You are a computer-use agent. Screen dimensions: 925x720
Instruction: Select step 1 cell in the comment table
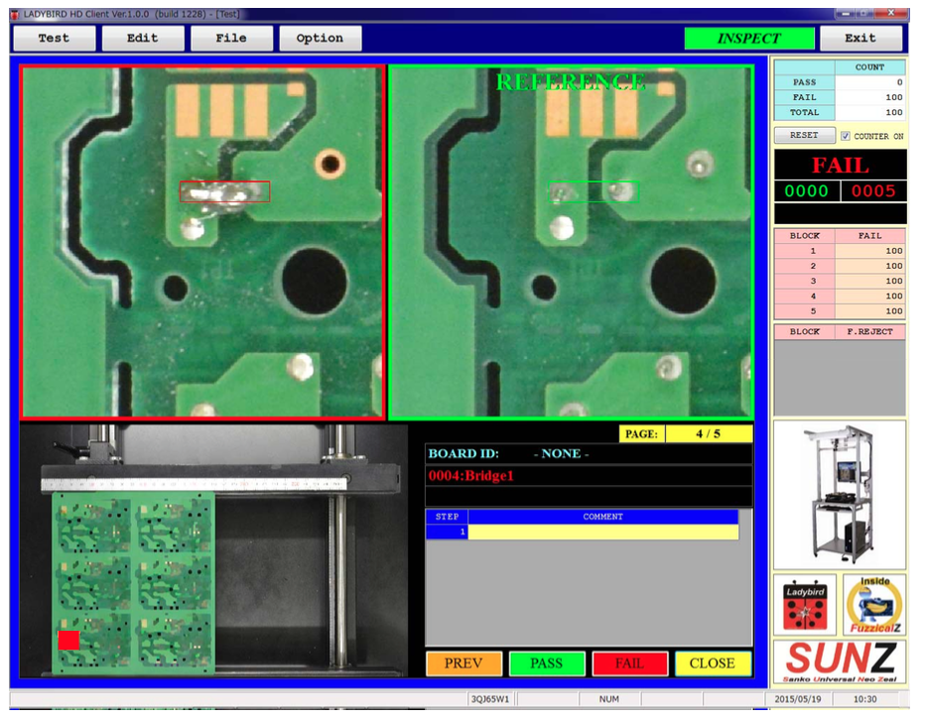[x=447, y=532]
